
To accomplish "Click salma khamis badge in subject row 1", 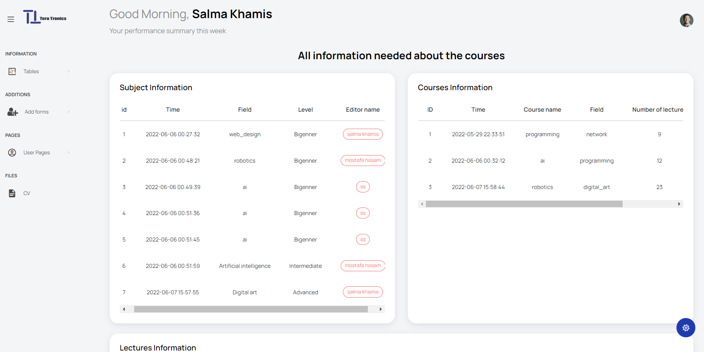I will (x=363, y=134).
